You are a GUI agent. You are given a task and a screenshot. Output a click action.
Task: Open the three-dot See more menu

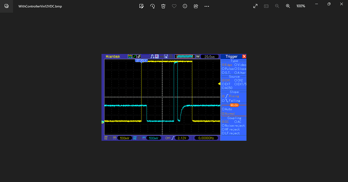(207, 6)
